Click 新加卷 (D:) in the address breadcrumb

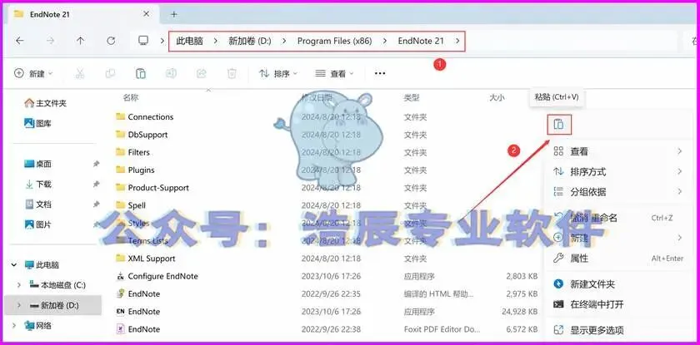[250, 41]
